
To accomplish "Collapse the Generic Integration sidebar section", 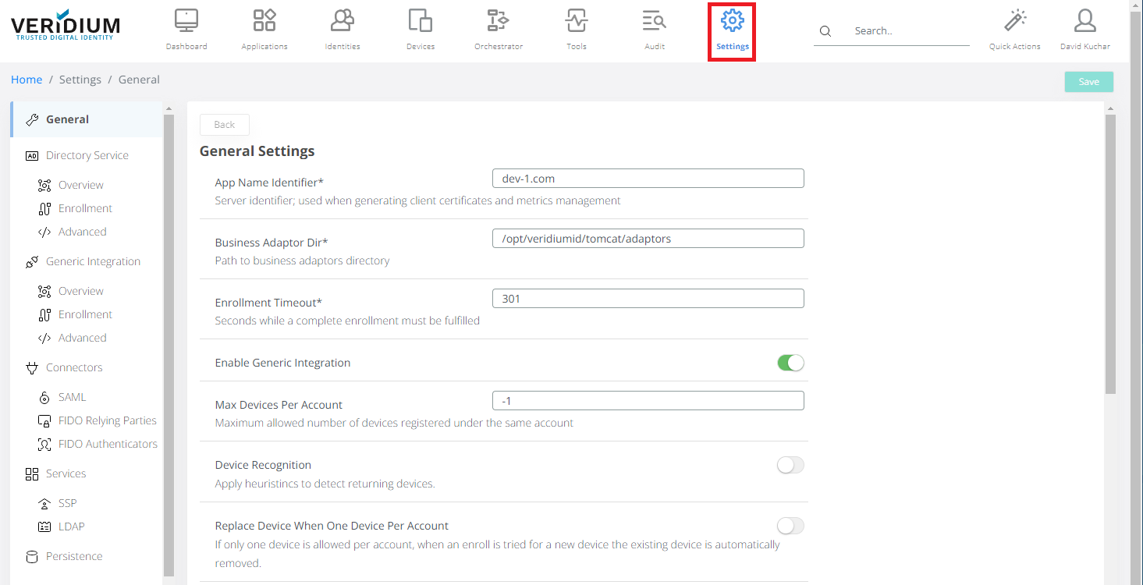I will 93,261.
